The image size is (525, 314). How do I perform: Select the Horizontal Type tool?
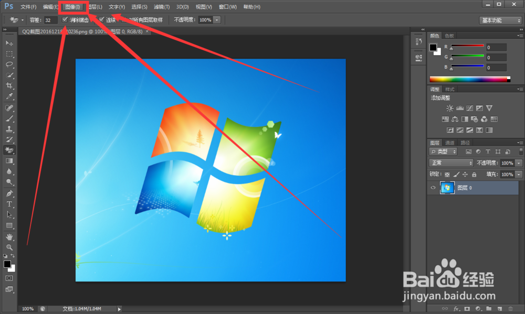pos(9,204)
